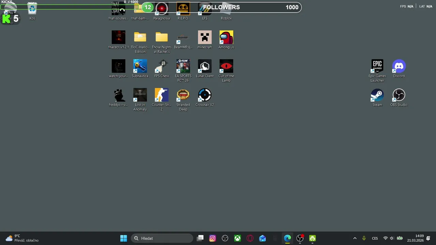Open the Windows Start menu
Viewport: 436px width, 245px height.
124,238
